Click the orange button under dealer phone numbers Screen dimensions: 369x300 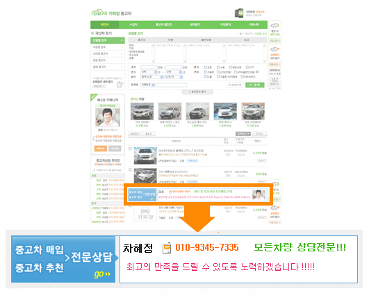pyautogui.click(x=101, y=149)
